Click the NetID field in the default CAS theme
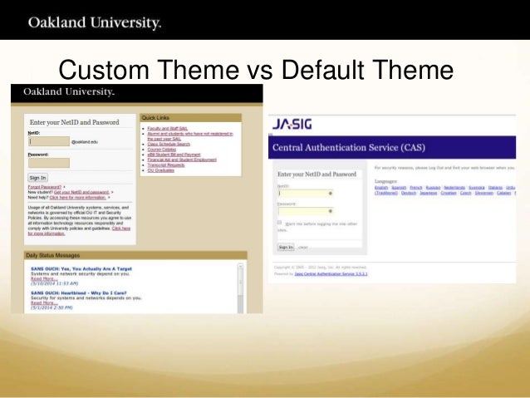 click(x=306, y=194)
